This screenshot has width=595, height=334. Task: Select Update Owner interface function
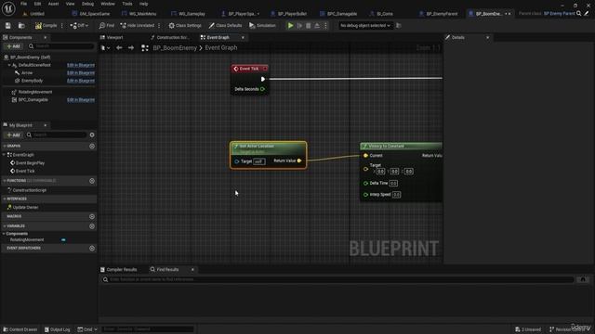click(x=25, y=207)
